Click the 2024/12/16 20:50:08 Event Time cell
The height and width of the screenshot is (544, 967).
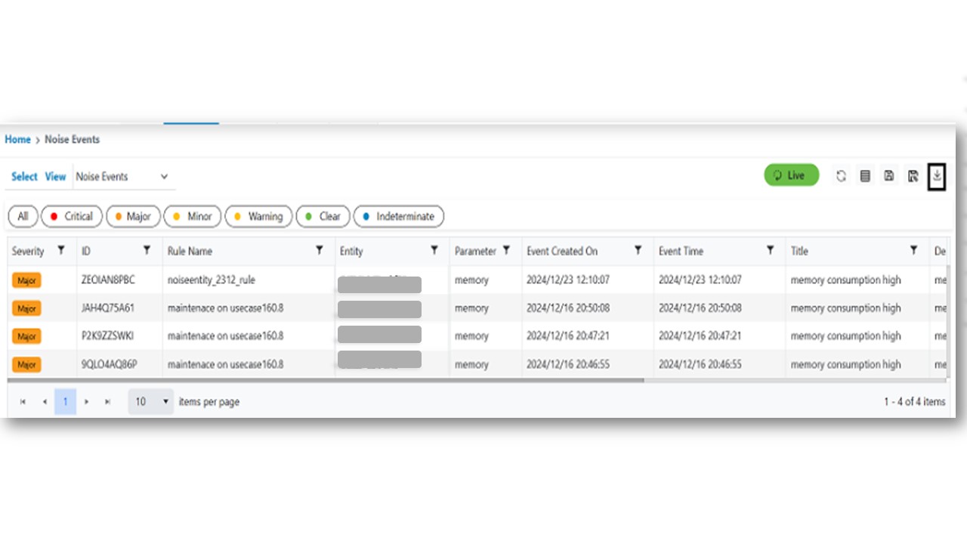pyautogui.click(x=700, y=308)
